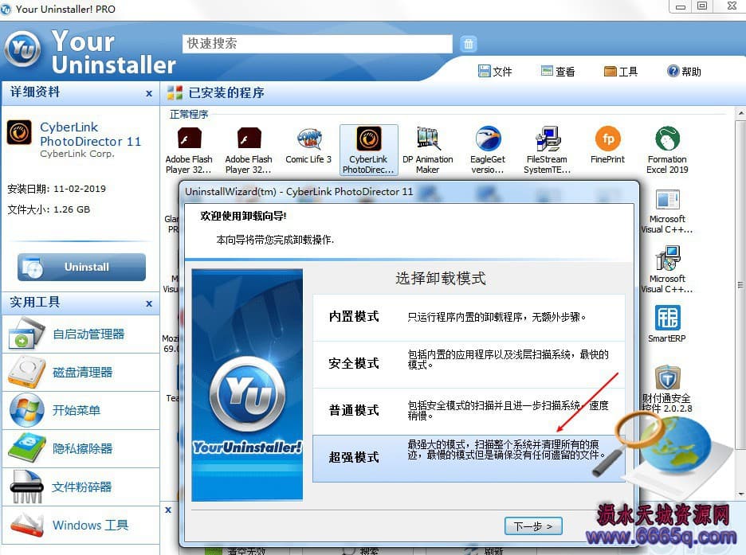Click 安装日期: 11-02-2019 text

pos(57,189)
